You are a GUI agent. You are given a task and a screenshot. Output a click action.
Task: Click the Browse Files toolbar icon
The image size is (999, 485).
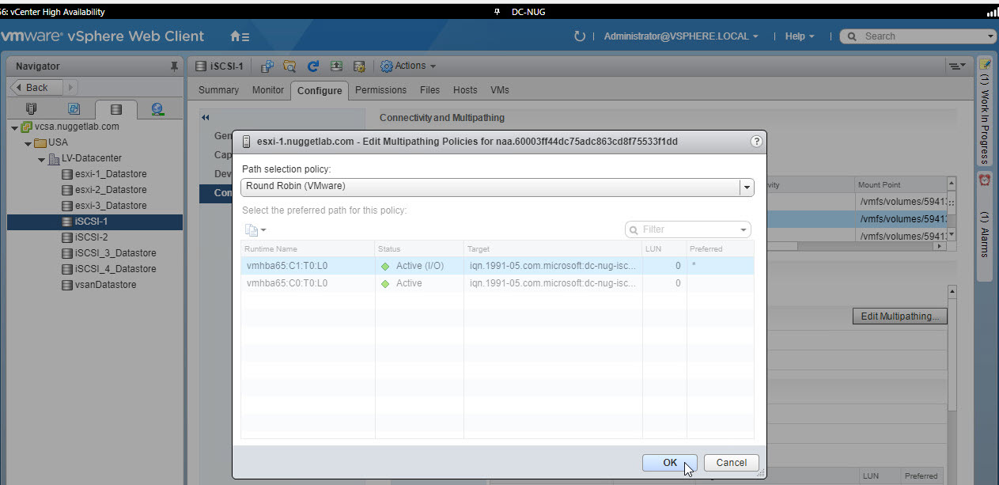click(289, 66)
